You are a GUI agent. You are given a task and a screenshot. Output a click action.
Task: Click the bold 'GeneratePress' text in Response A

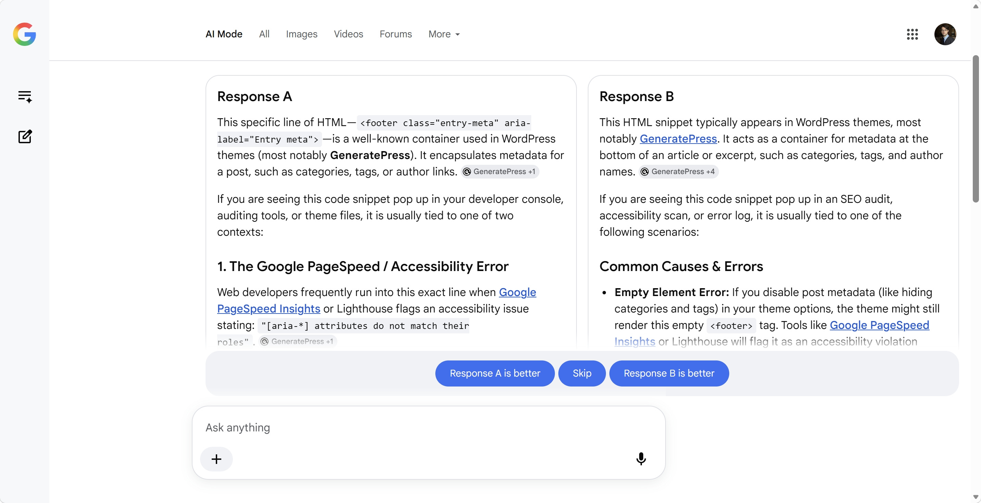click(370, 155)
